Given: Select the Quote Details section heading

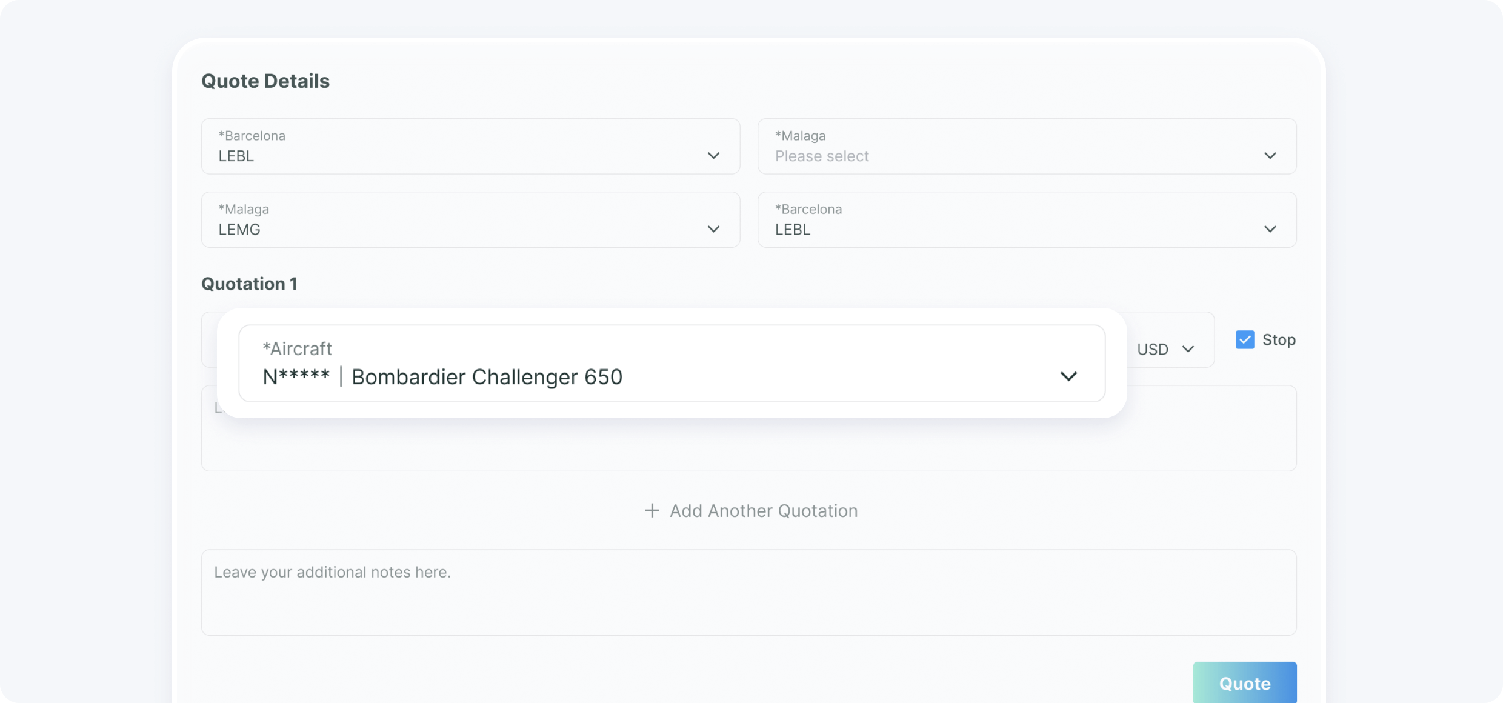Looking at the screenshot, I should point(265,80).
